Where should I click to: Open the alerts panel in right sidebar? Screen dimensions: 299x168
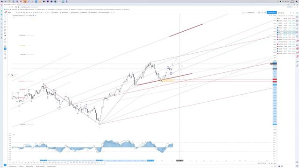coord(297,17)
